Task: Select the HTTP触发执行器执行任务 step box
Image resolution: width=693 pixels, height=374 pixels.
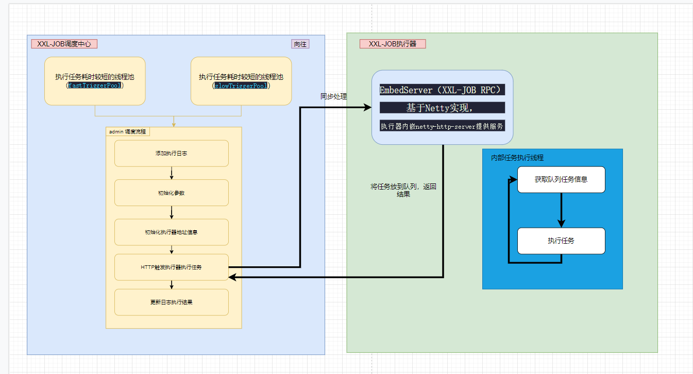Action: pyautogui.click(x=172, y=267)
